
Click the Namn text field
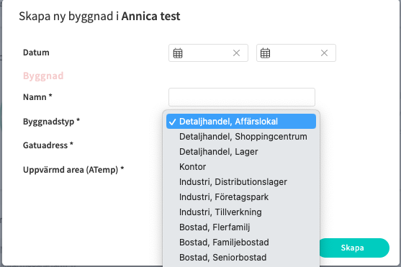coord(242,97)
